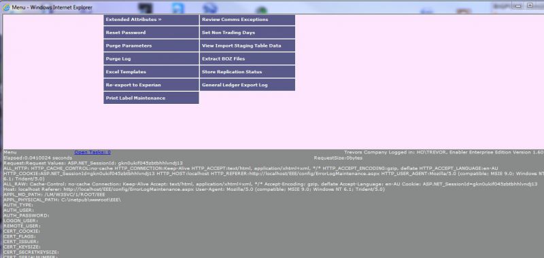Open Store Replication Status
This screenshot has height=258, width=544.
coord(248,72)
